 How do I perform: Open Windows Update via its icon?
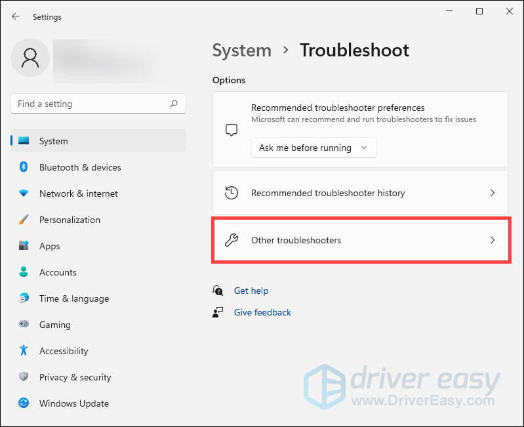(24, 403)
